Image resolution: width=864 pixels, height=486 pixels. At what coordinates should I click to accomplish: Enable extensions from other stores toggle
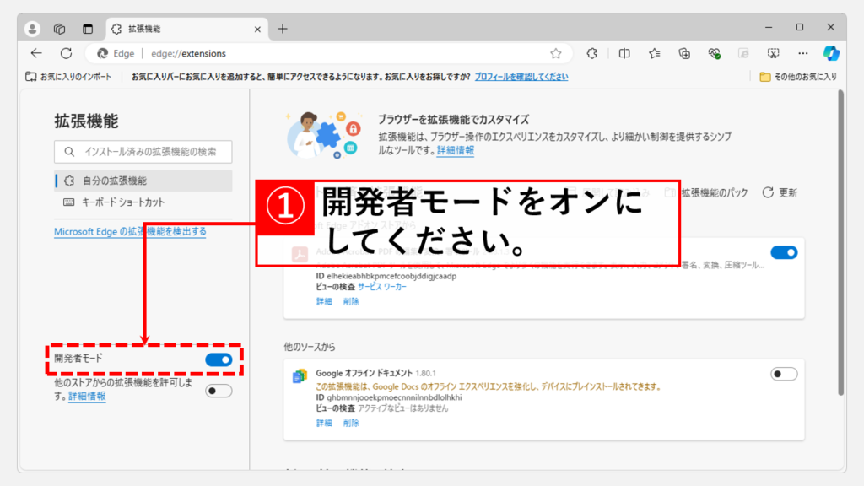coord(219,390)
